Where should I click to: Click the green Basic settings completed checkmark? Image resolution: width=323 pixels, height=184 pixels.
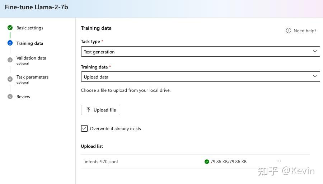(x=10, y=28)
